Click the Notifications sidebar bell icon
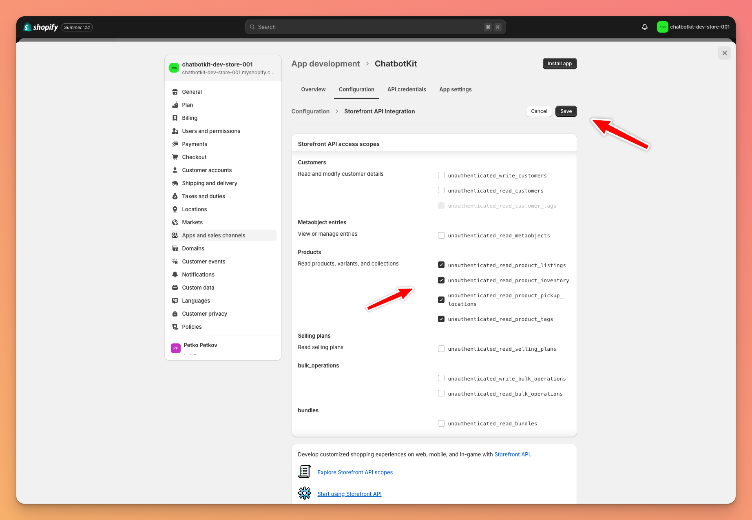The width and height of the screenshot is (752, 520). coord(175,274)
